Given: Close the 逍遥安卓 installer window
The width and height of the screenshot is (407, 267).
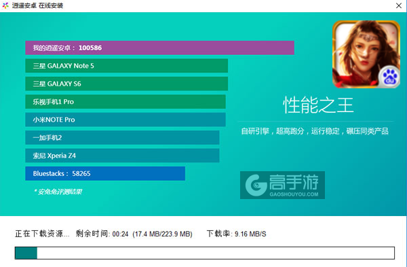Looking at the screenshot, I should point(399,5).
